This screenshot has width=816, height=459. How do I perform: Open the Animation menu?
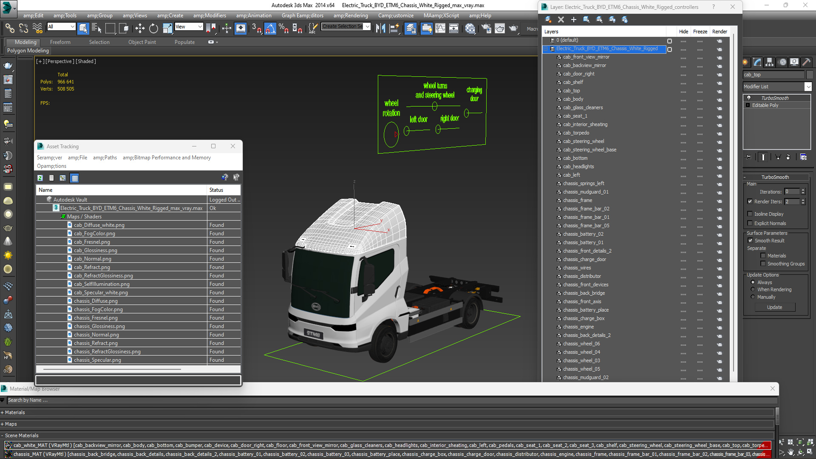click(x=254, y=16)
